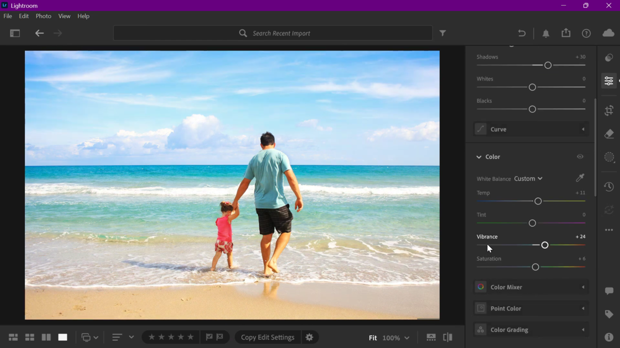Toggle the left photos panel icon
Image resolution: width=620 pixels, height=348 pixels.
click(15, 33)
